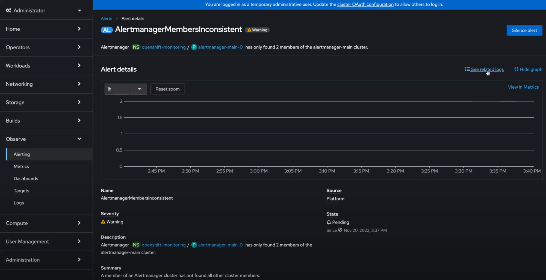Viewport: 546px width, 280px height.
Task: Click the Hide graph compress icon
Action: pos(516,69)
